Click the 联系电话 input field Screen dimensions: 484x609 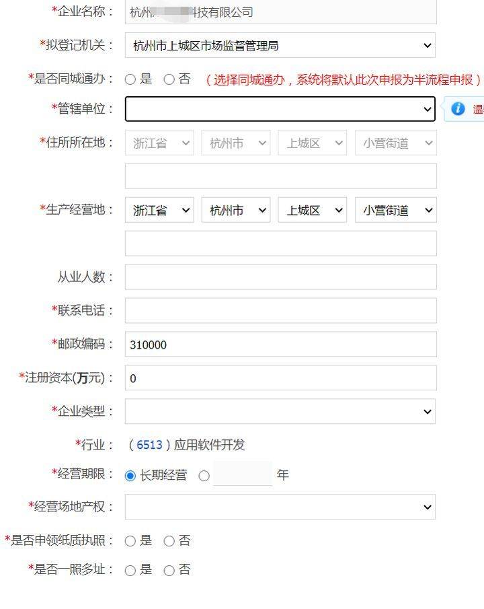coord(280,311)
